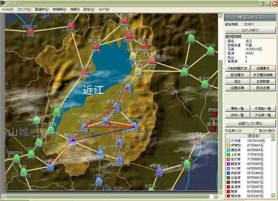Click the map's vertical scroll-up arrow
Image resolution: width=278 pixels, height=201 pixels.
(x=220, y=16)
